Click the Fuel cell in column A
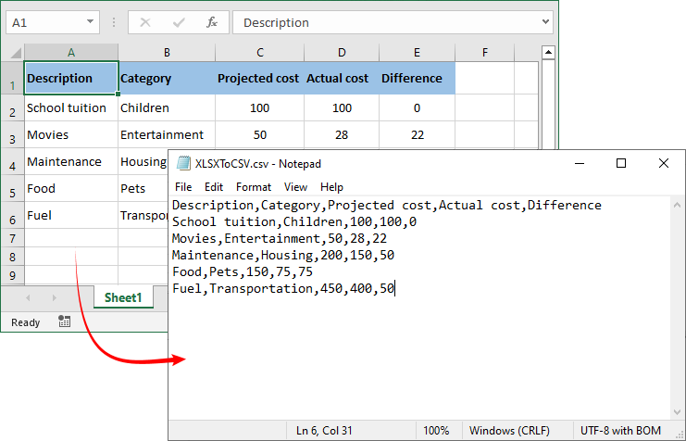This screenshot has height=441, width=686. [71, 215]
